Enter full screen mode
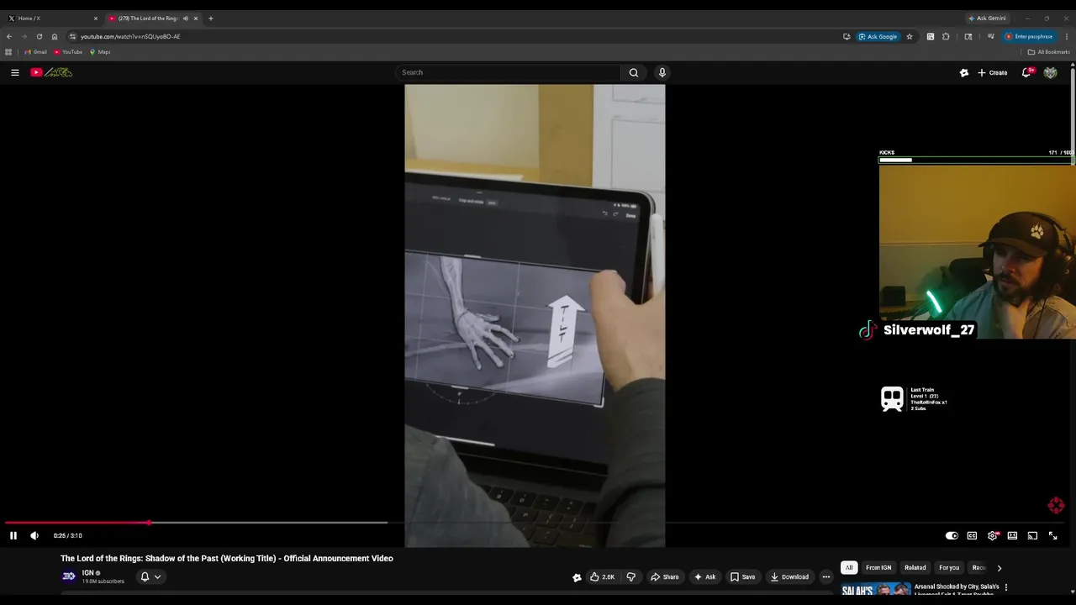 [1052, 535]
